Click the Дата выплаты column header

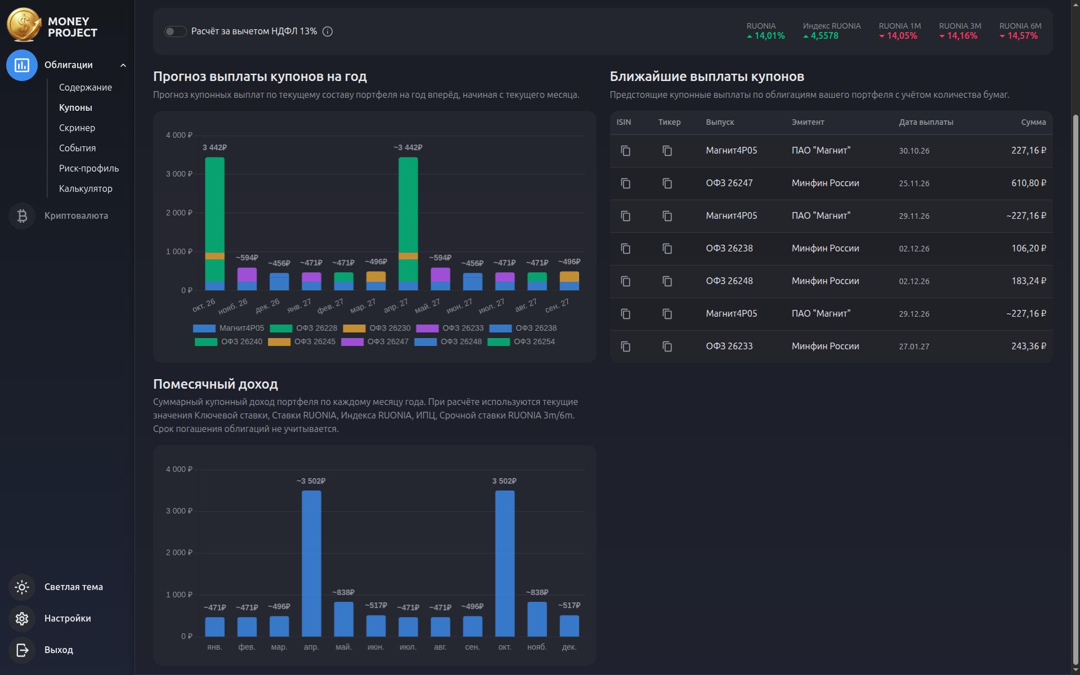pos(926,122)
